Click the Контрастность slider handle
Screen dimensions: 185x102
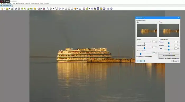(x=145, y=48)
